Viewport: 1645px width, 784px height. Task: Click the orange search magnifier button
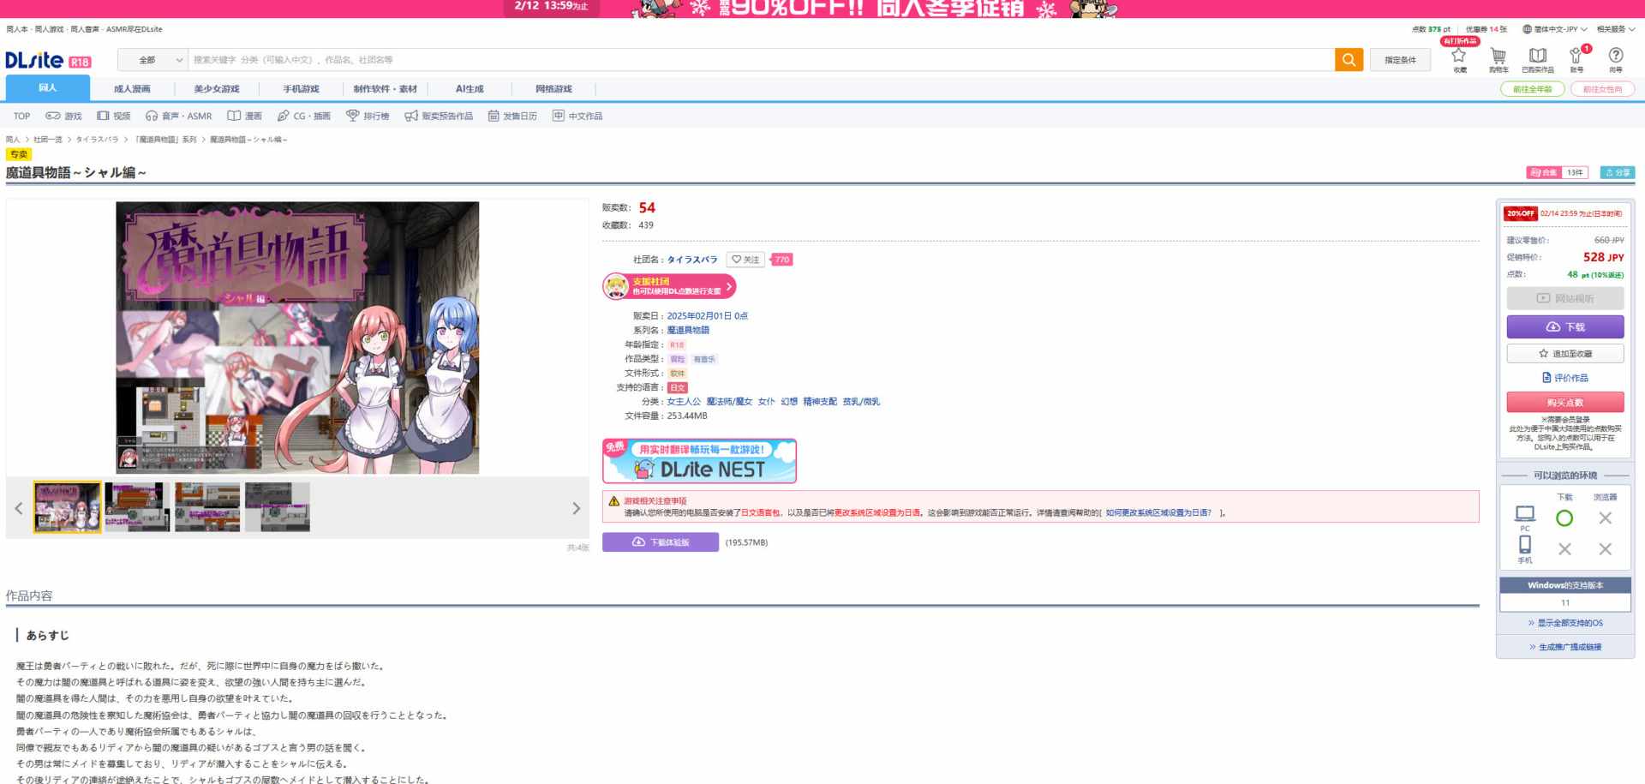pyautogui.click(x=1349, y=60)
